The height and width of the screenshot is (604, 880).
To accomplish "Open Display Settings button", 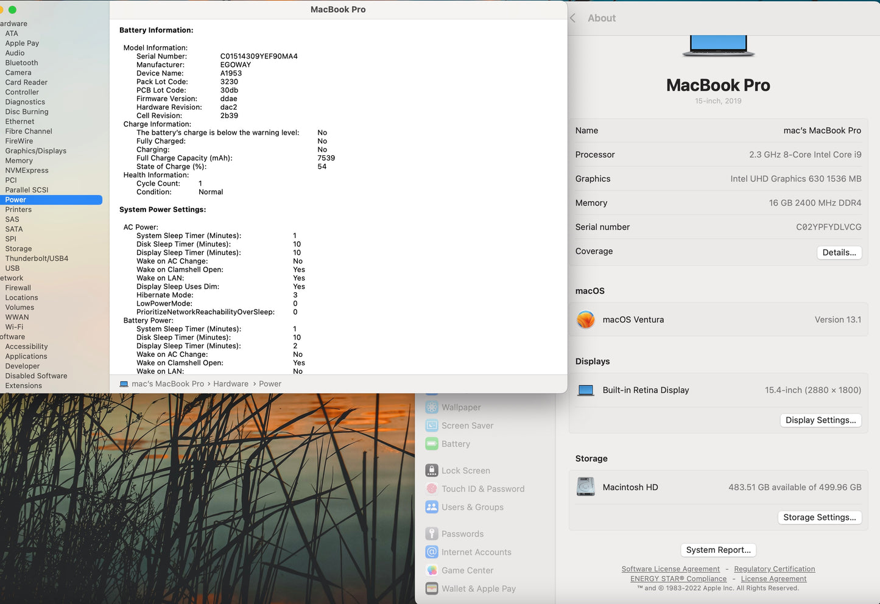I will 820,420.
